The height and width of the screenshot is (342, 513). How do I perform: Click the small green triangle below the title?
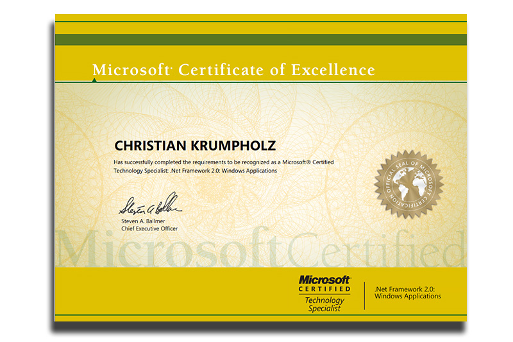click(x=94, y=80)
